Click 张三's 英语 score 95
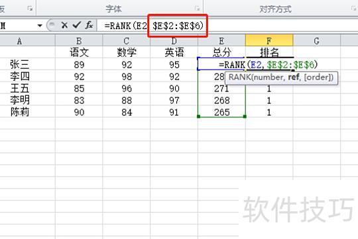358x239 pixels. pyautogui.click(x=174, y=64)
